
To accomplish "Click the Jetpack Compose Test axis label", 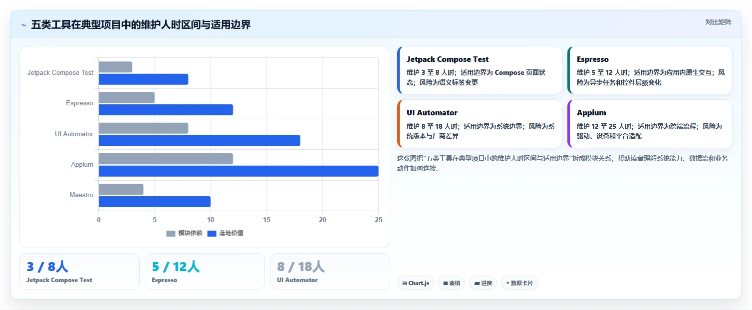I will (60, 73).
